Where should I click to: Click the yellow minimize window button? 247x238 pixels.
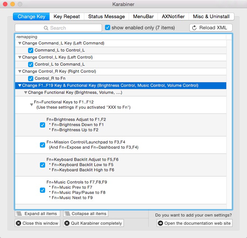point(13,4)
